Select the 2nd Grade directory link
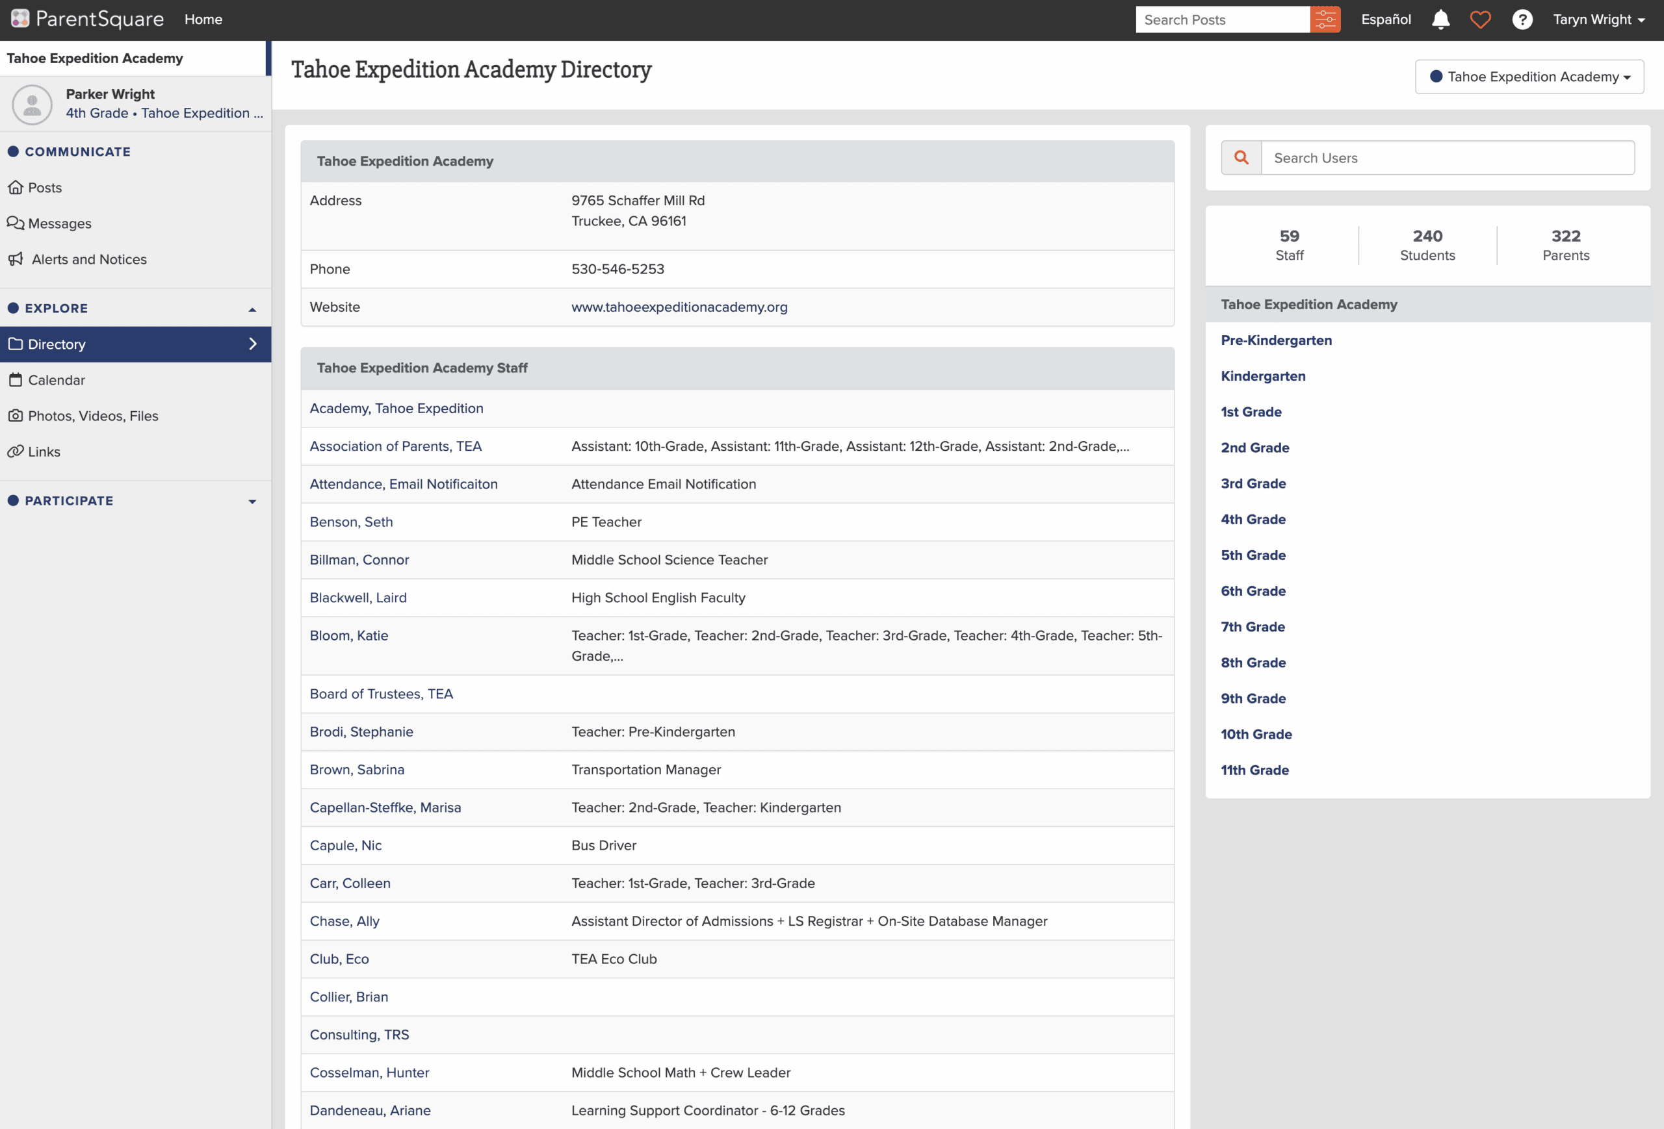1664x1129 pixels. tap(1254, 448)
